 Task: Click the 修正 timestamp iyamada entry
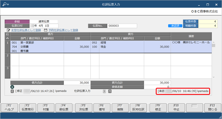pyautogui.click(x=41, y=91)
